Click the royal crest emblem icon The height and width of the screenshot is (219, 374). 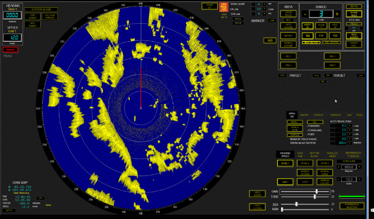pos(224,7)
